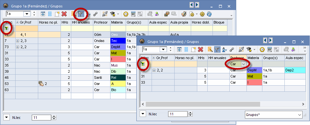Screen dimensions: 310x125
Task: Click the paint palette icon in left window toolbar
Action: pyautogui.click(x=184, y=14)
